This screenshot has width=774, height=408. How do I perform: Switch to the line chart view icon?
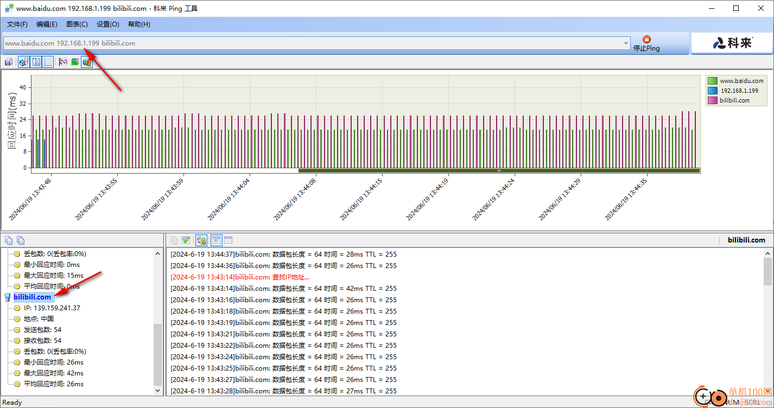point(63,62)
